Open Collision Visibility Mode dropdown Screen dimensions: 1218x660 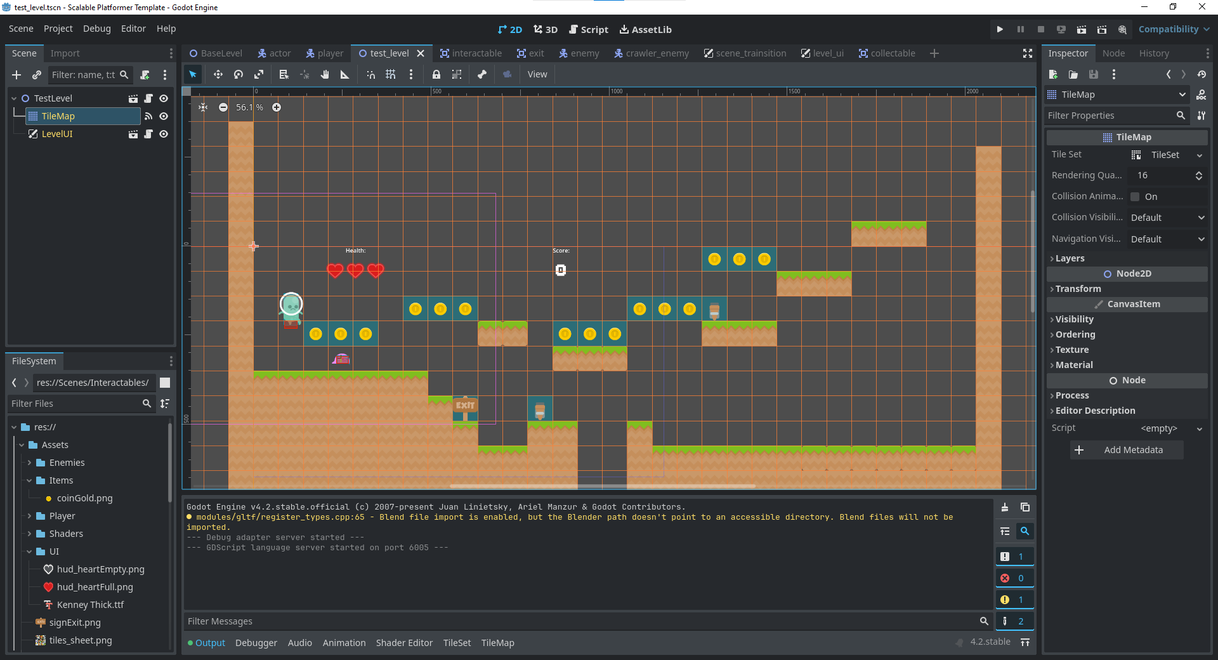pos(1168,218)
